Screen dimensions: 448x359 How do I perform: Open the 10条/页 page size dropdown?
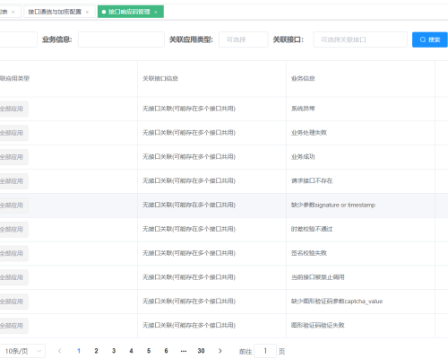point(22,351)
